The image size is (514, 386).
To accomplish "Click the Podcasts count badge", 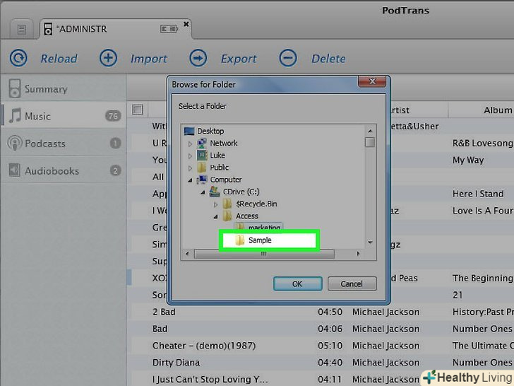I will tap(115, 143).
